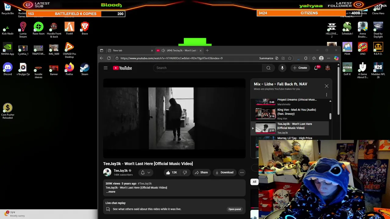Open UNO desktop game icon
The width and height of the screenshot is (390, 219).
(x=363, y=49)
